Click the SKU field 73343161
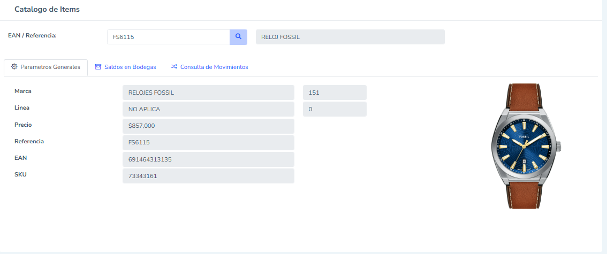 pyautogui.click(x=208, y=176)
